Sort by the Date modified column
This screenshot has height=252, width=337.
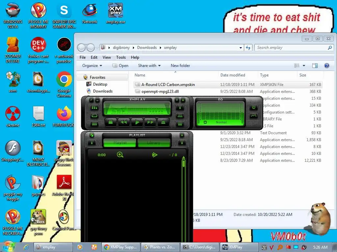coord(238,75)
